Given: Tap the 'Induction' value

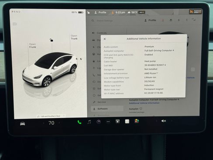Looking at the screenshot, I should click(x=149, y=85).
